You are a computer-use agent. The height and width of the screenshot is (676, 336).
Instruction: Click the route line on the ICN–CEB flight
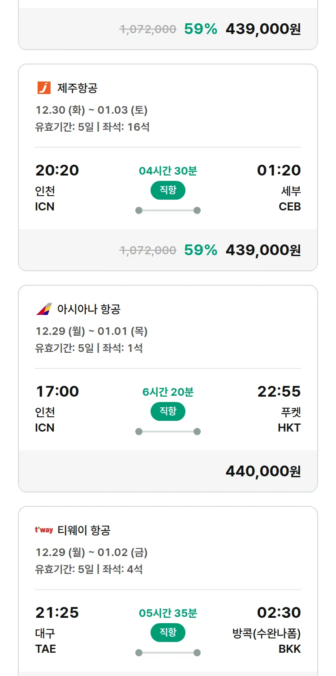[x=168, y=210]
